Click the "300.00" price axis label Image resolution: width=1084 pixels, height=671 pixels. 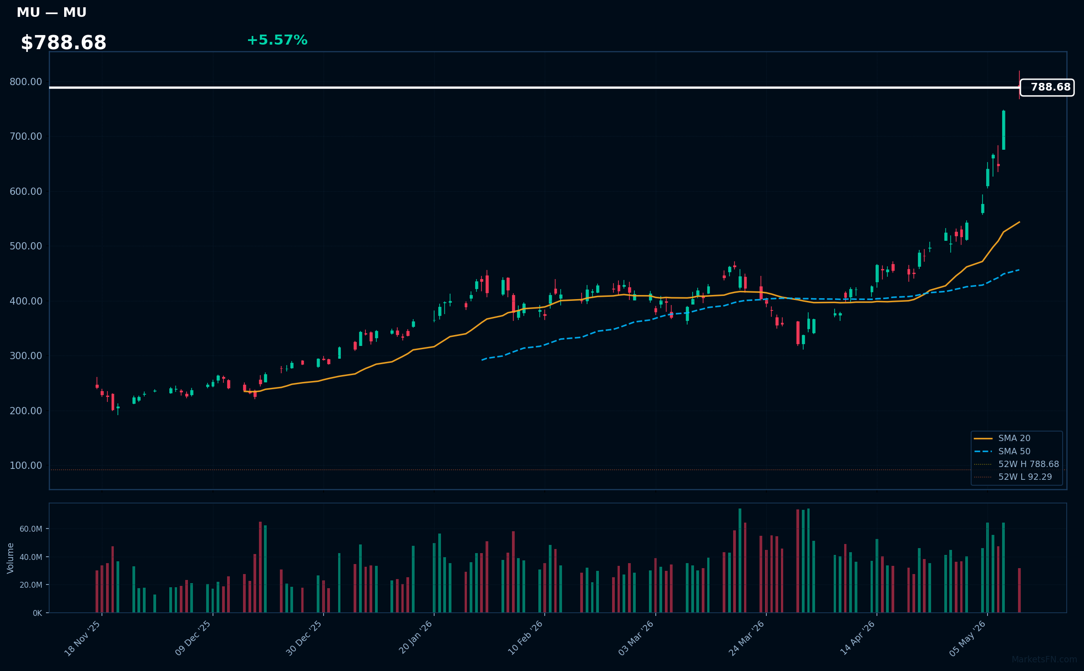click(25, 356)
